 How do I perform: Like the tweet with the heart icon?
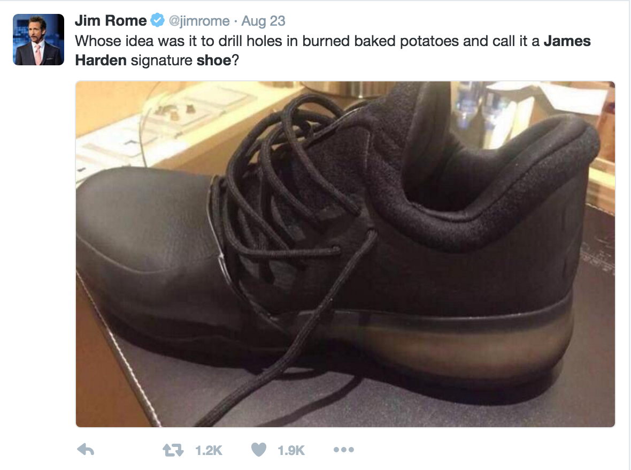click(x=259, y=450)
